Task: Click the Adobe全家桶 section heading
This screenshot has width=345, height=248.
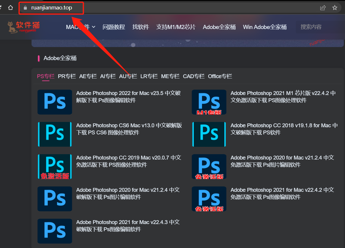Action: pos(60,58)
